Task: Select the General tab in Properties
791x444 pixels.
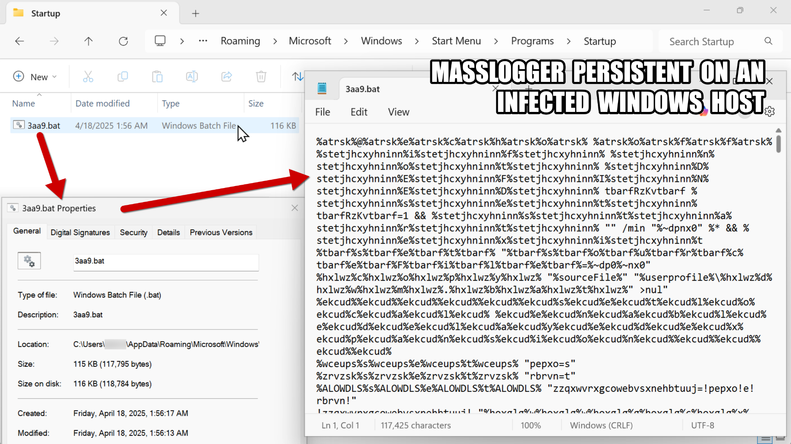Action: pyautogui.click(x=27, y=231)
